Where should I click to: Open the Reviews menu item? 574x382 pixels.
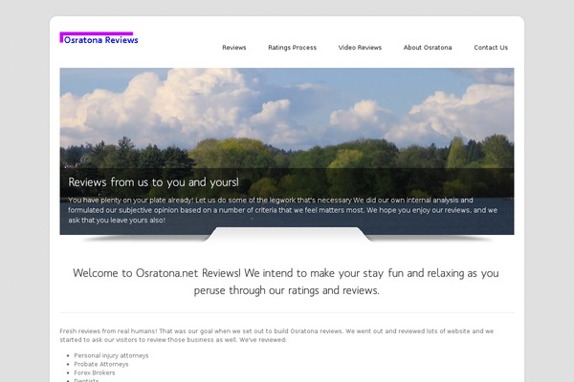pos(234,48)
